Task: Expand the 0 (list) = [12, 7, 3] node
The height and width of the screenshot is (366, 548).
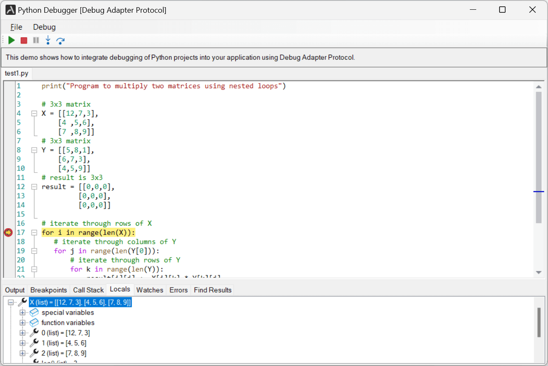Action: click(23, 333)
